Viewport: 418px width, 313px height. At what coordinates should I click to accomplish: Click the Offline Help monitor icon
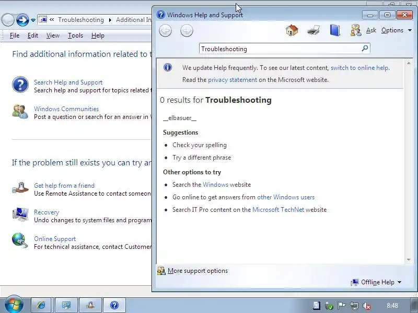click(x=355, y=282)
